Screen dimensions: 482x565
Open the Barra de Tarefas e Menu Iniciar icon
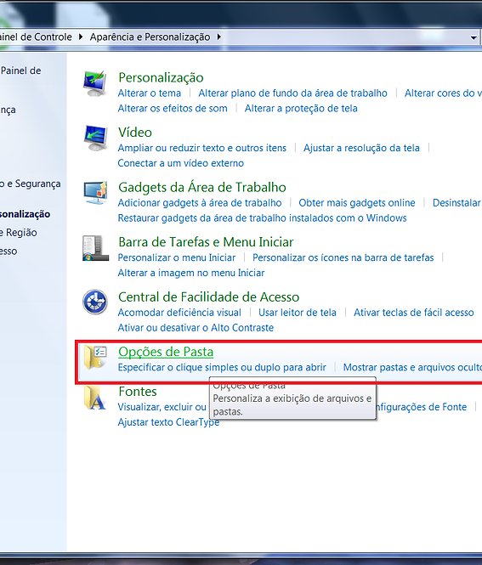(95, 248)
